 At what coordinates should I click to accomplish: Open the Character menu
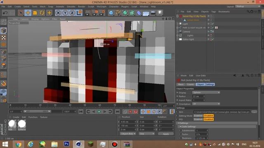click(114, 7)
